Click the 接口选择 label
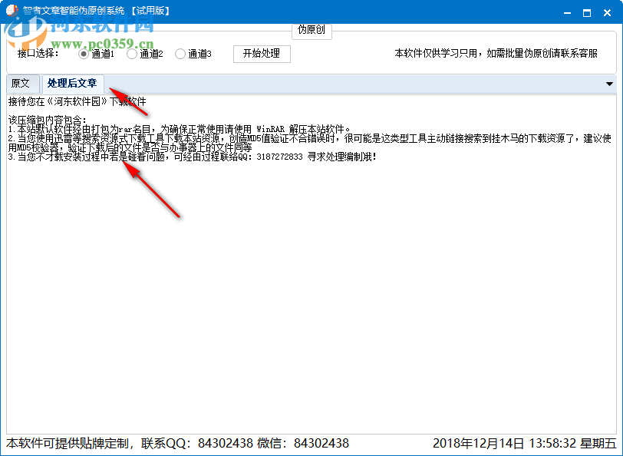This screenshot has width=623, height=456. click(38, 53)
